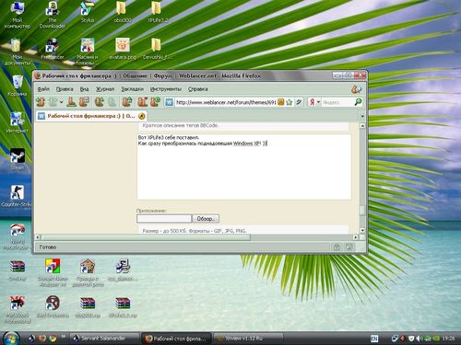461x345 pixels.
Task: Click the Обзор... browse button
Action: click(x=206, y=219)
